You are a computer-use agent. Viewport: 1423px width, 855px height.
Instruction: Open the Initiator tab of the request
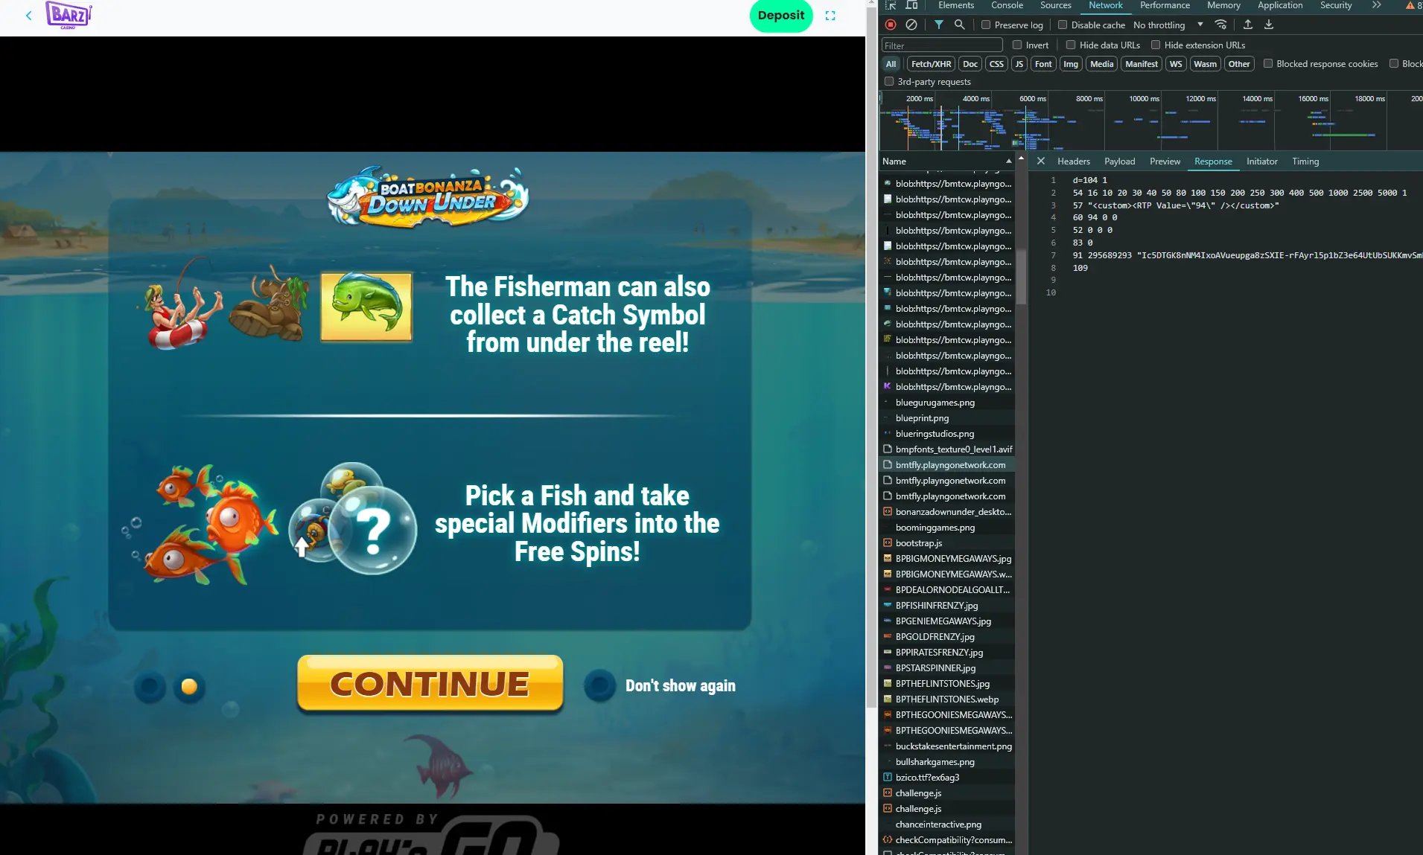click(x=1261, y=161)
